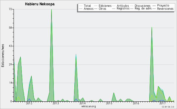Click the 2012 label on the x-axis
The width and height of the screenshot is (177, 109).
click(29, 103)
